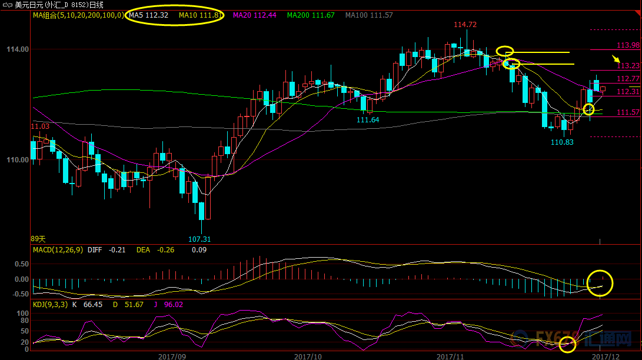This screenshot has width=642, height=360.
Task: Select the 112.31 price level on right
Action: click(x=628, y=92)
